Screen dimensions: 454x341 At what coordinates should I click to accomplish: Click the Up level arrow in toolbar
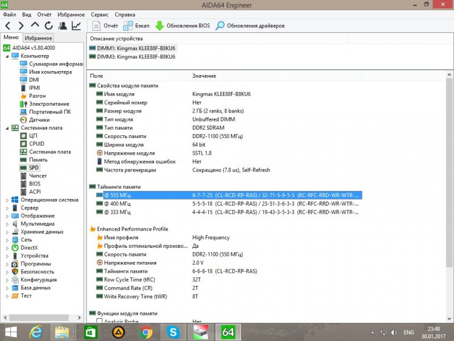[x=35, y=26]
